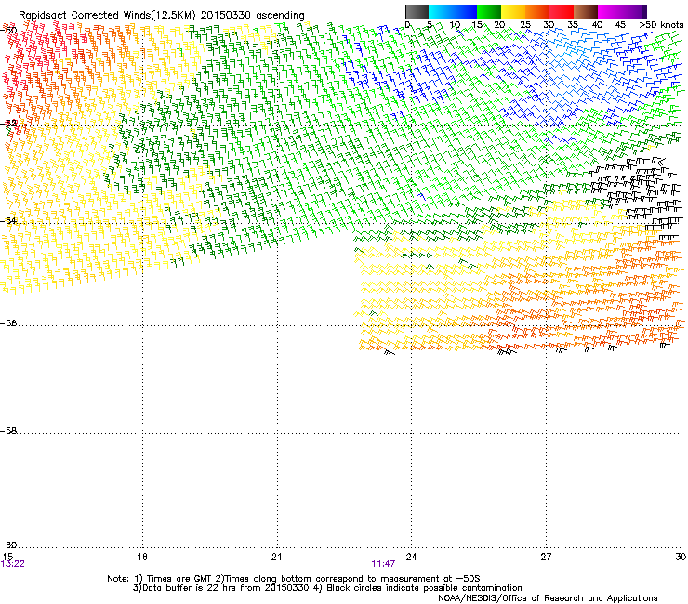Click the longitude label '30'
This screenshot has width=688, height=604.
tap(681, 557)
